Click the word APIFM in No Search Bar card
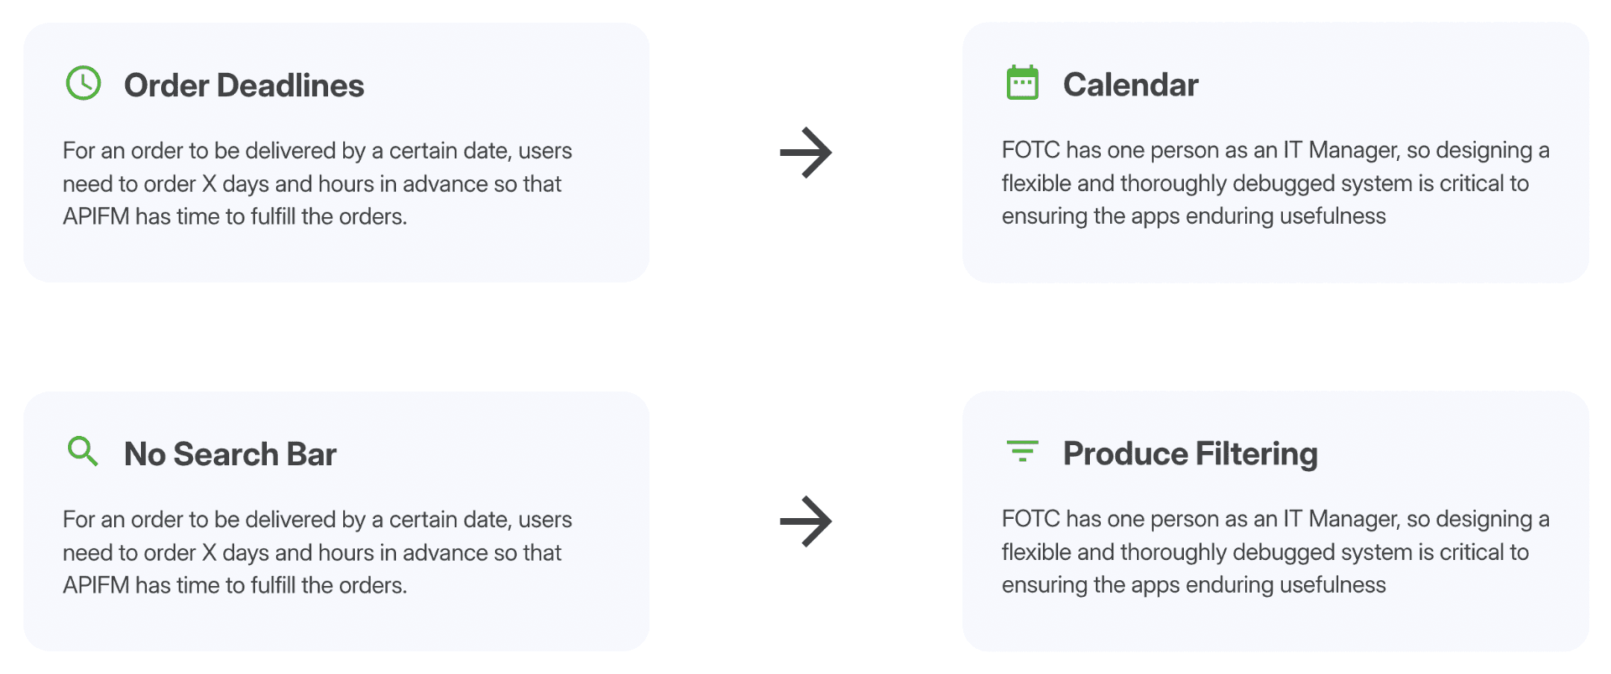Screen dimensions: 1611x674 pyautogui.click(x=96, y=585)
